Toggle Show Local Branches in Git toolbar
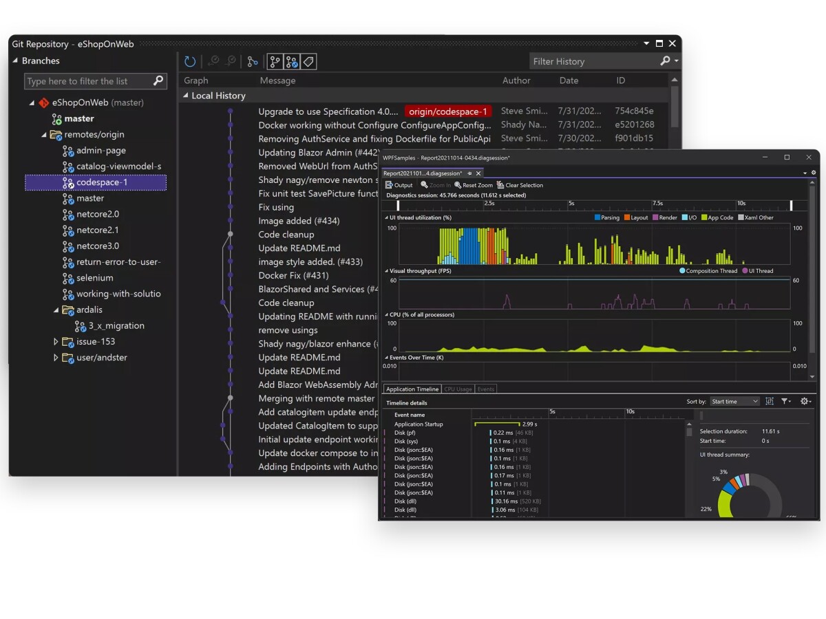 (275, 61)
